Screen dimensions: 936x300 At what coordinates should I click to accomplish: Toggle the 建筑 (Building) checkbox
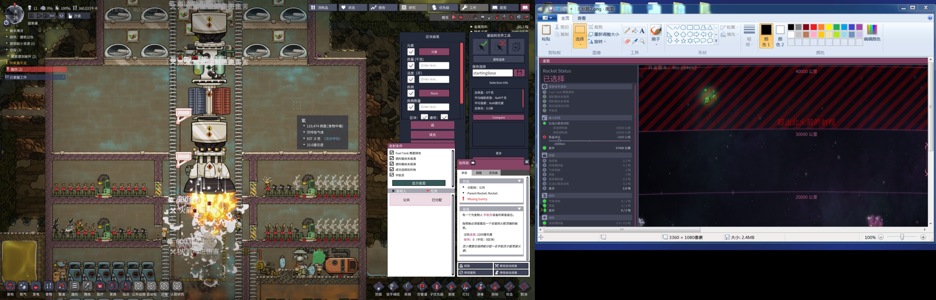444,117
